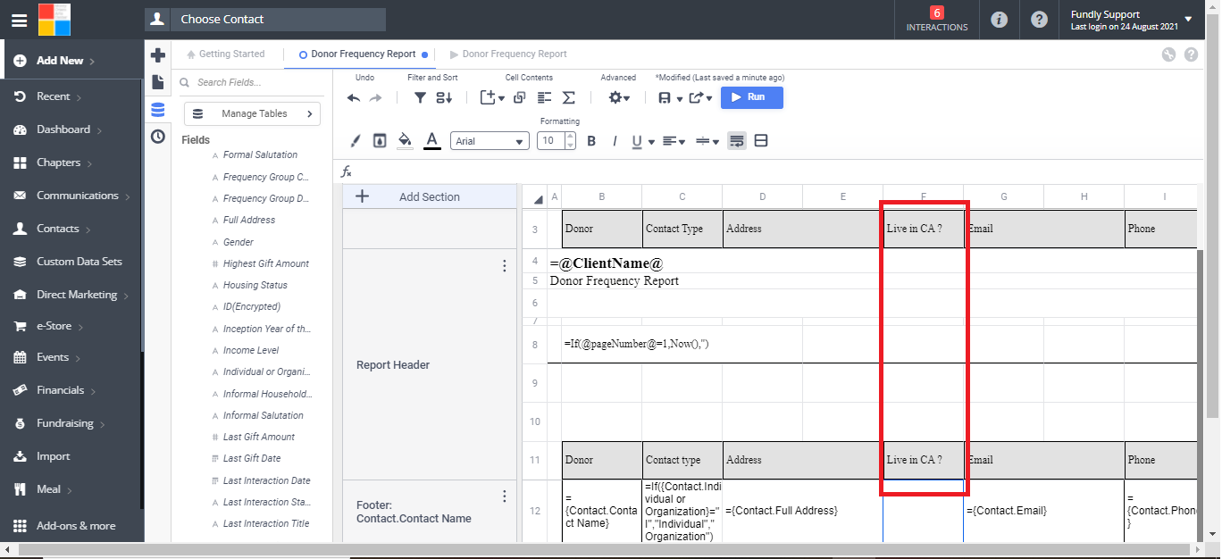Open the underline style dropdown arrow
This screenshot has height=559, width=1222.
tap(651, 142)
